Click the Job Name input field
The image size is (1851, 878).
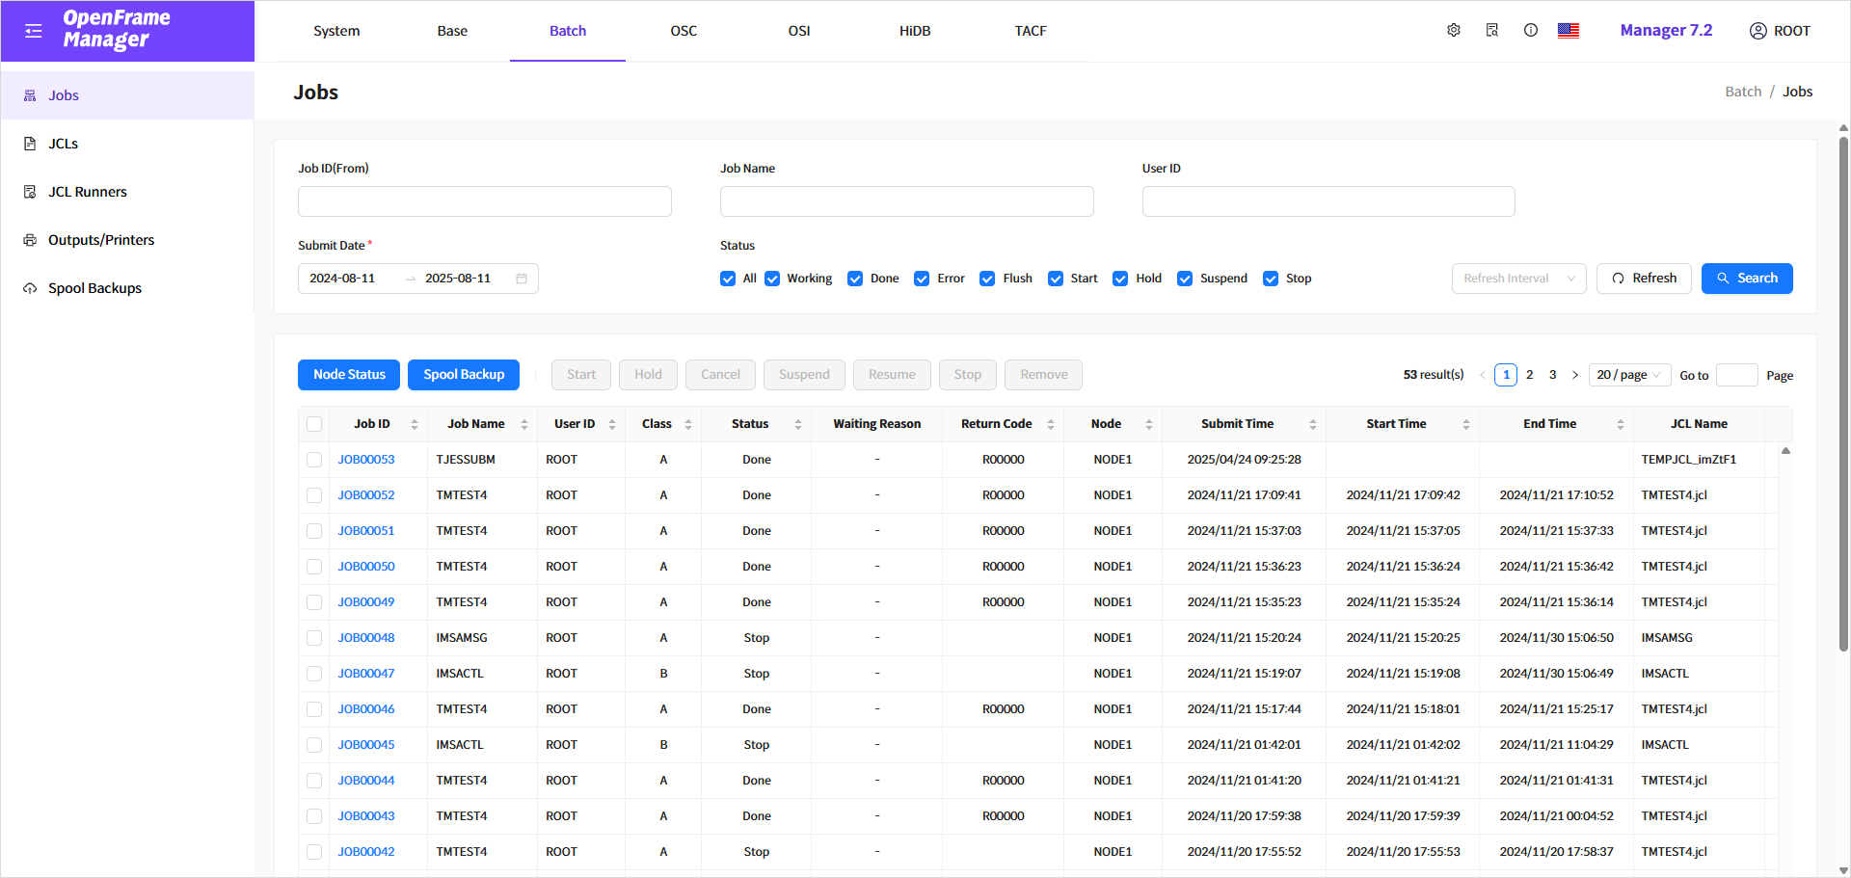point(906,201)
